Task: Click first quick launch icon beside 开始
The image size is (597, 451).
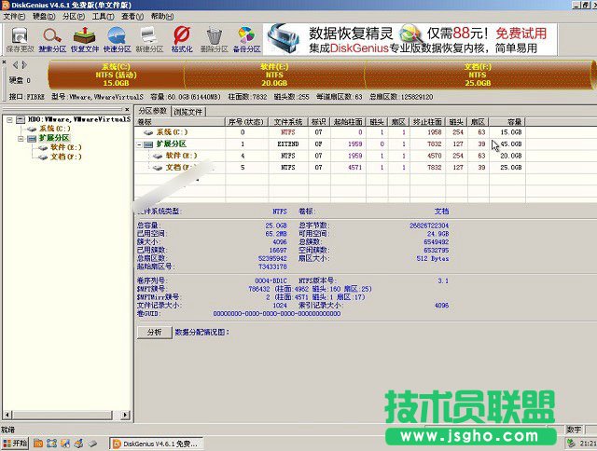Action: click(x=38, y=444)
